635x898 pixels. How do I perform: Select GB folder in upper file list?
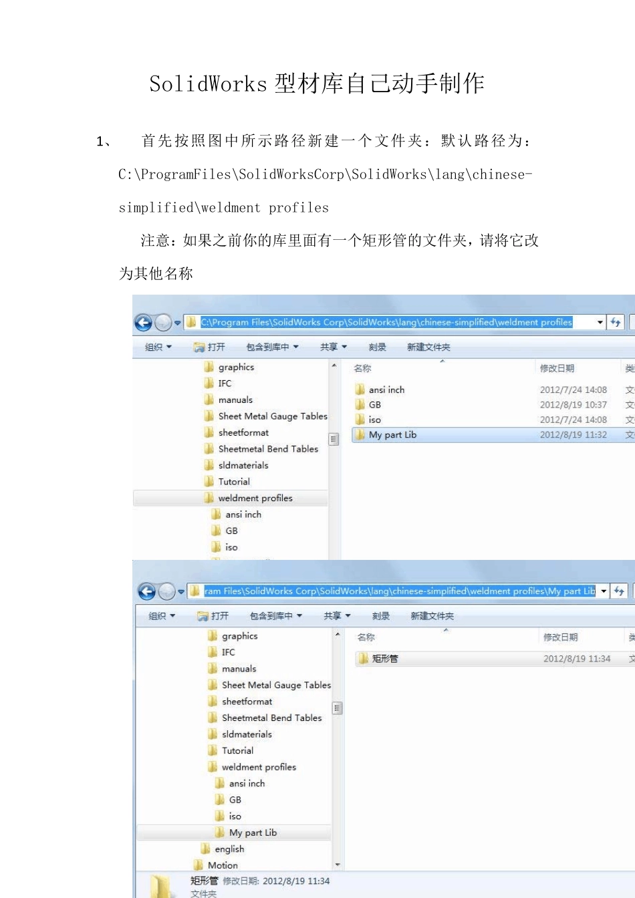pos(368,405)
